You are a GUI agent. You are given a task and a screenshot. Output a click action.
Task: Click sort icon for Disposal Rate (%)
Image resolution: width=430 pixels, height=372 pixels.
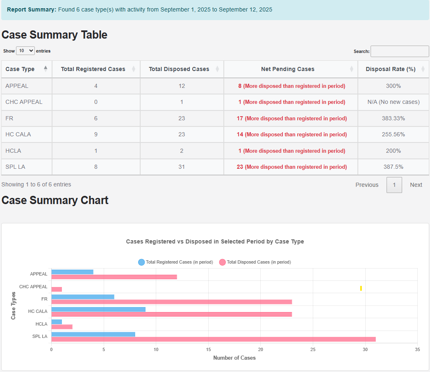tap(423, 69)
